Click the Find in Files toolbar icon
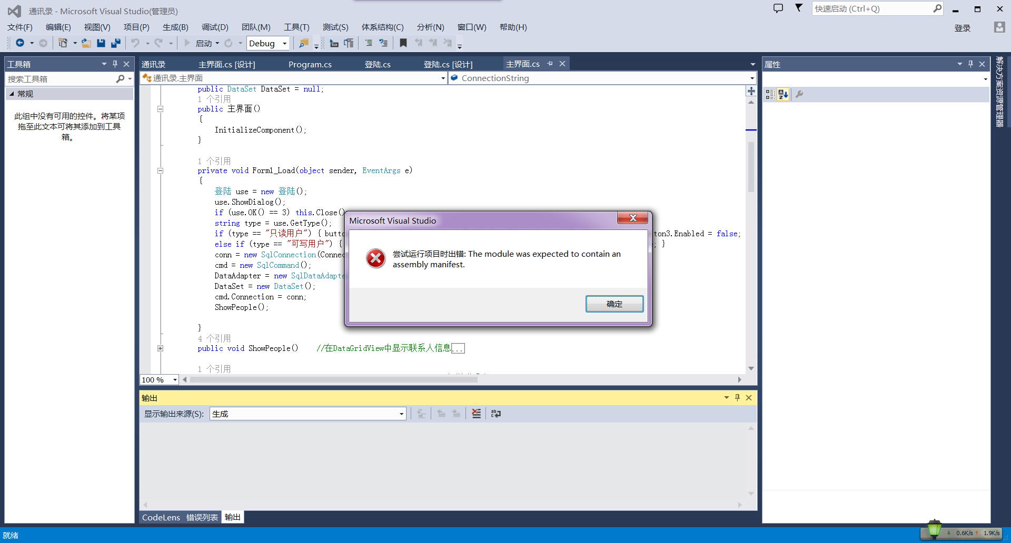This screenshot has width=1011, height=543. pyautogui.click(x=303, y=43)
